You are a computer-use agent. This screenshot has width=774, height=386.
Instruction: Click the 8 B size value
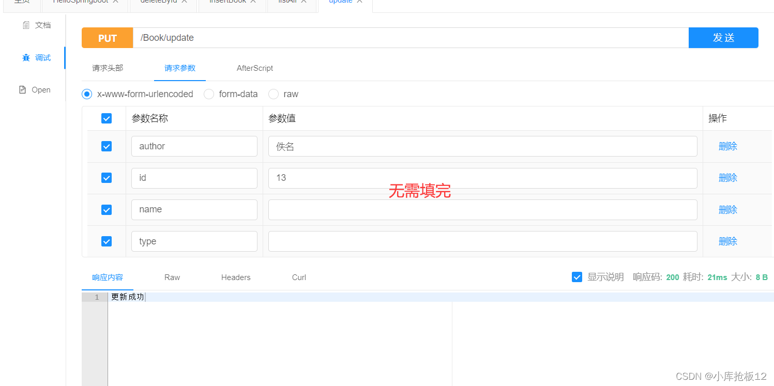762,277
